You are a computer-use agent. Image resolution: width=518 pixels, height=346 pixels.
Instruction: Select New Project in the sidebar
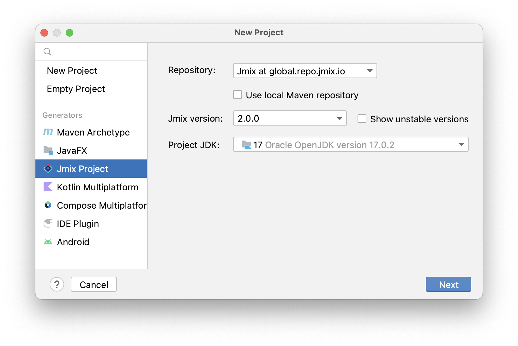coord(91,71)
